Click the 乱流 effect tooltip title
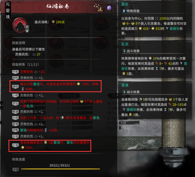The image size is (195, 177). pyautogui.click(x=125, y=44)
